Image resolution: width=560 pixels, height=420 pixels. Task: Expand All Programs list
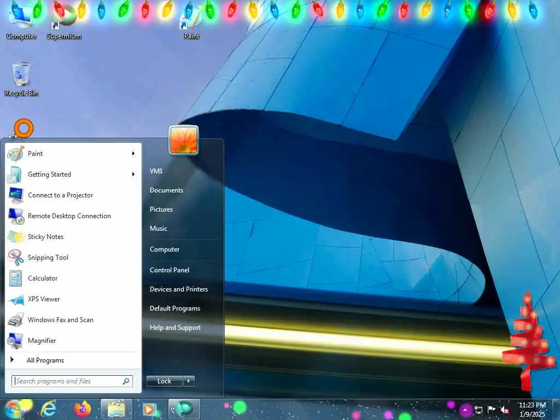(73, 360)
